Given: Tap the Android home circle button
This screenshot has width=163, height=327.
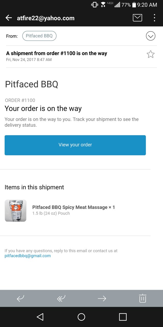Looking at the screenshot, I should pos(81,317).
